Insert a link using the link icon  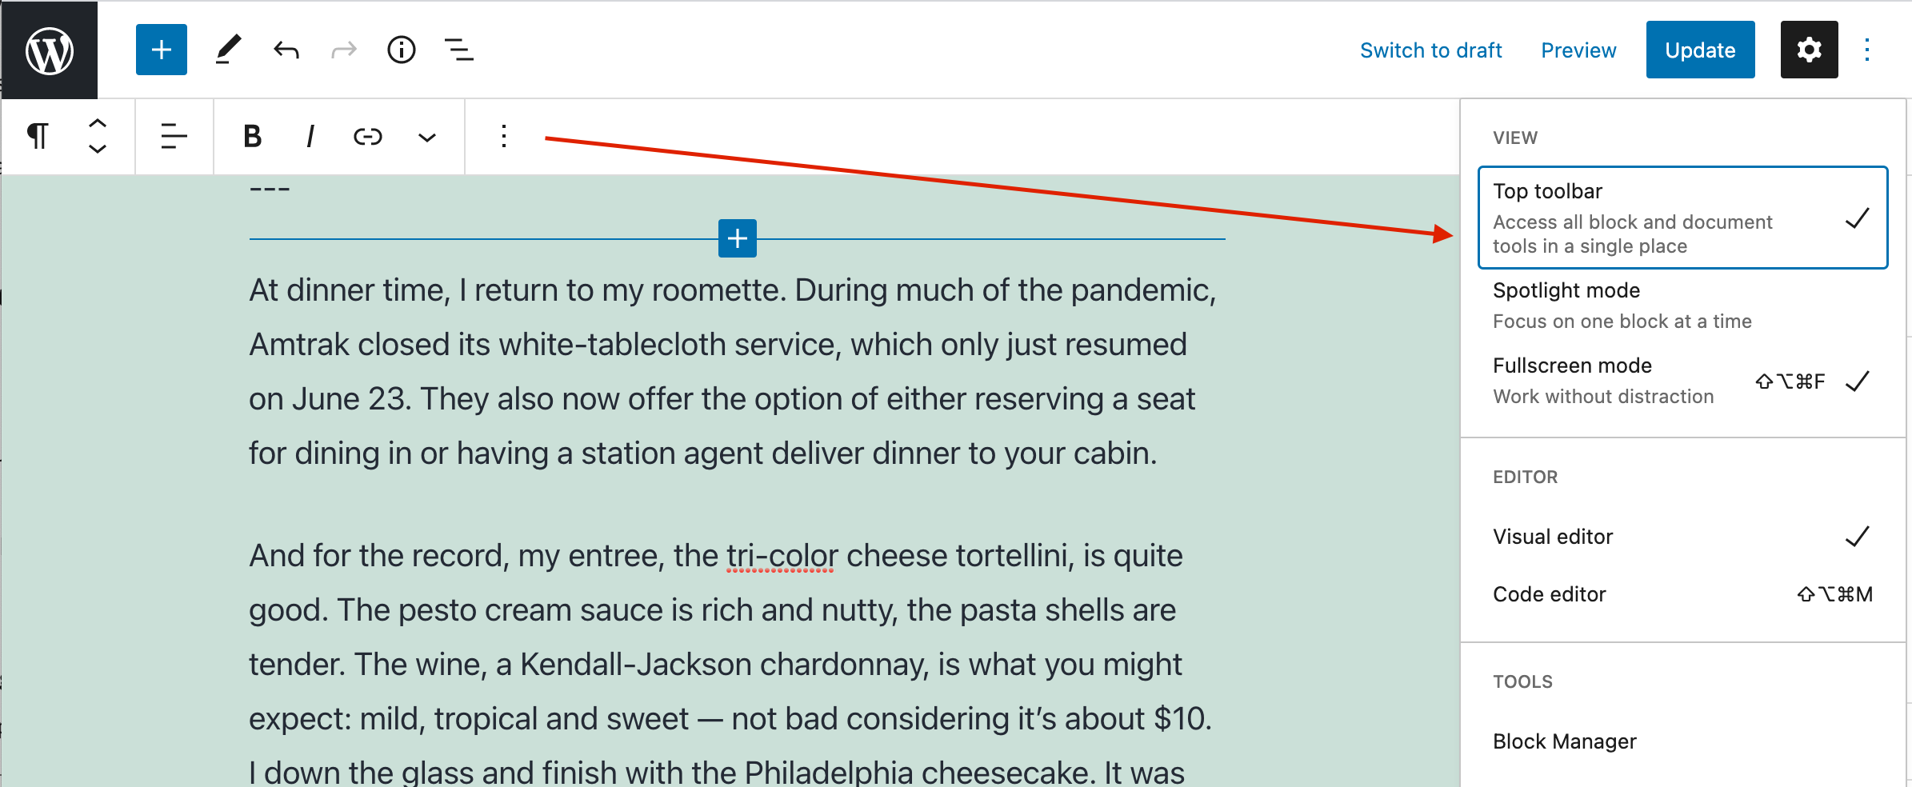tap(367, 137)
